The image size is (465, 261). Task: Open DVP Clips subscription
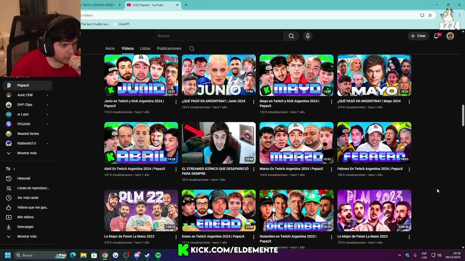tap(28, 105)
